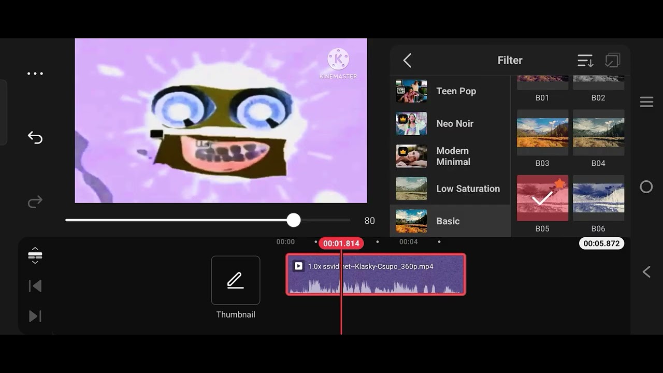Undo the last edit
Image resolution: width=663 pixels, height=373 pixels.
click(x=35, y=137)
